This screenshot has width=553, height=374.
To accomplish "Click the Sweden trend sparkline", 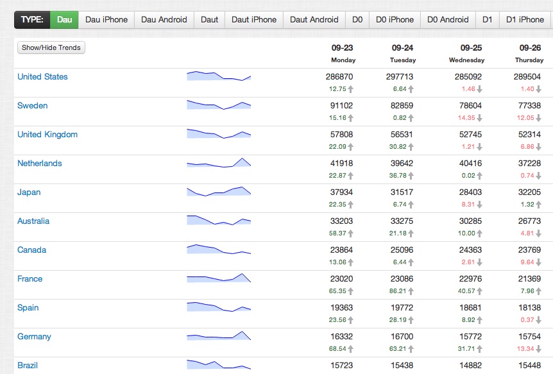I will click(219, 105).
